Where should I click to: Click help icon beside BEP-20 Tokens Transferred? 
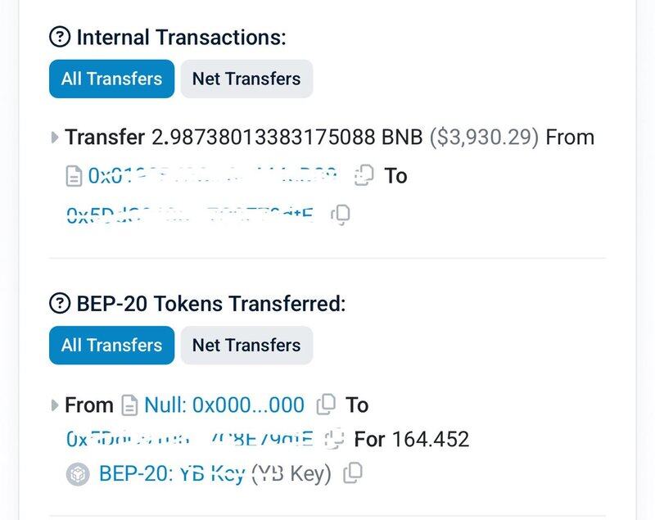click(x=60, y=304)
